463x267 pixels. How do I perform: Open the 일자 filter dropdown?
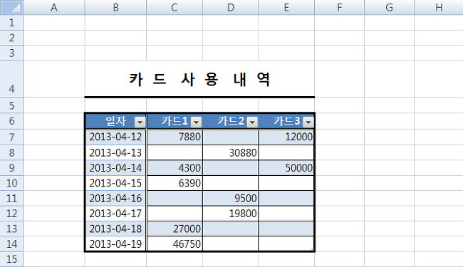click(140, 122)
